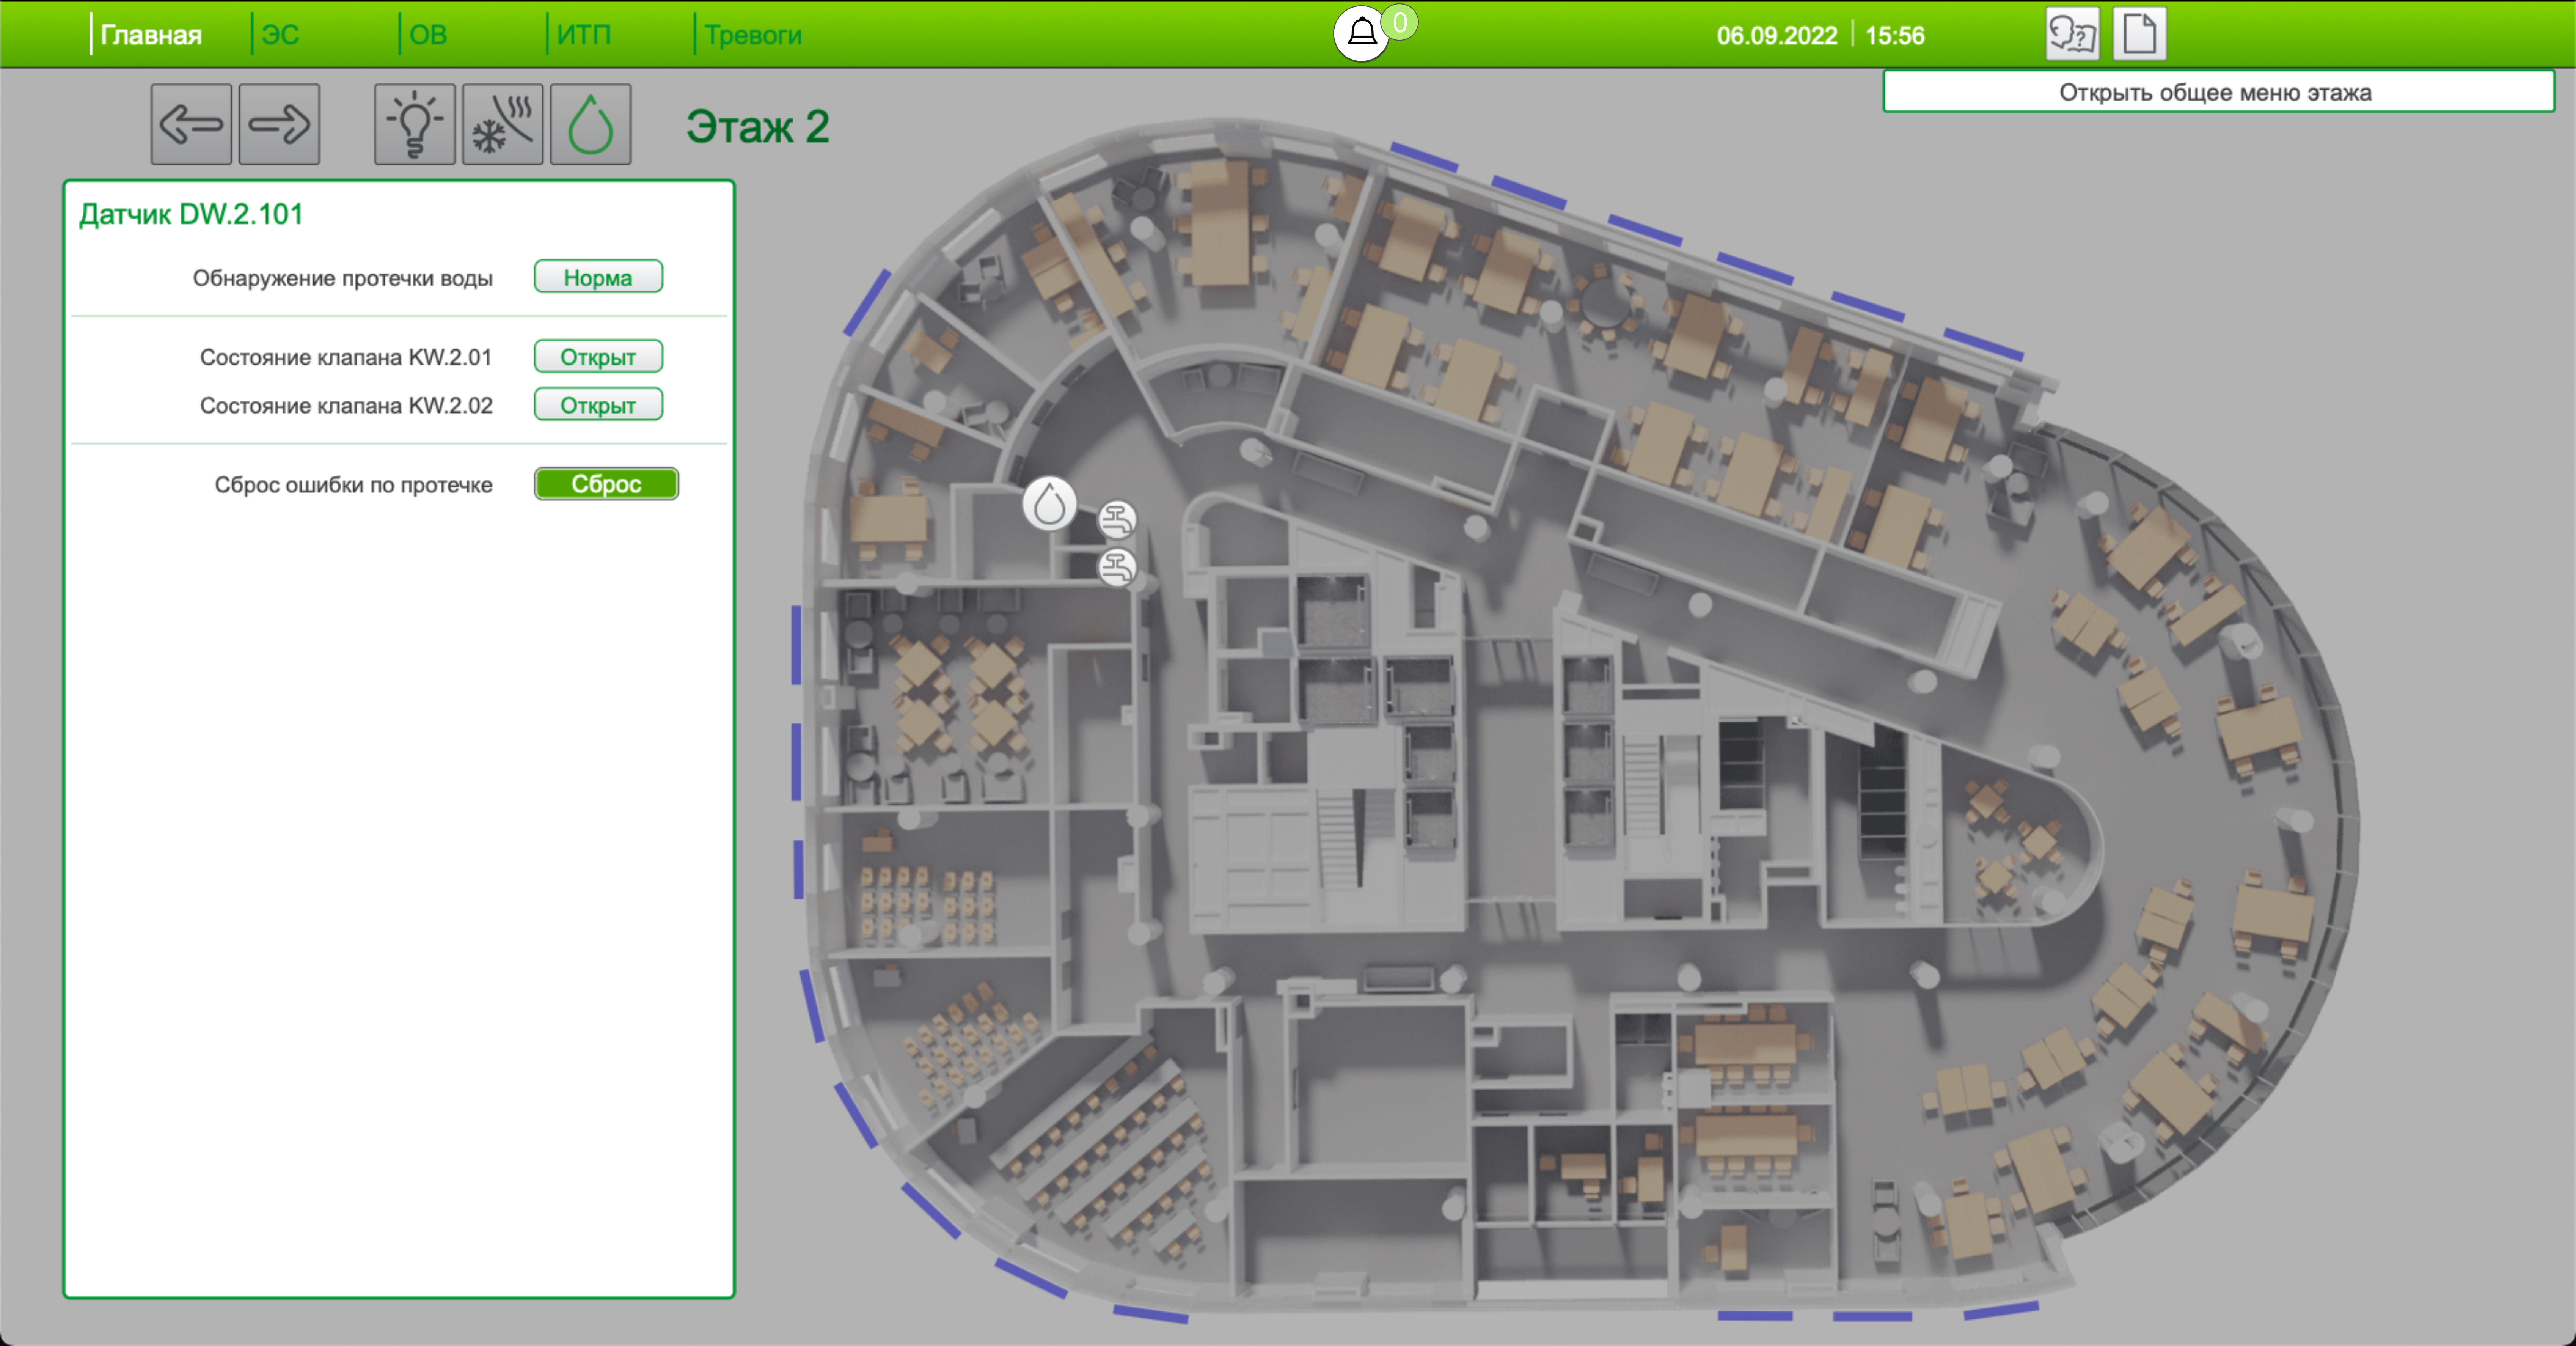
Task: Open the general floor menu button
Action: (x=2216, y=92)
